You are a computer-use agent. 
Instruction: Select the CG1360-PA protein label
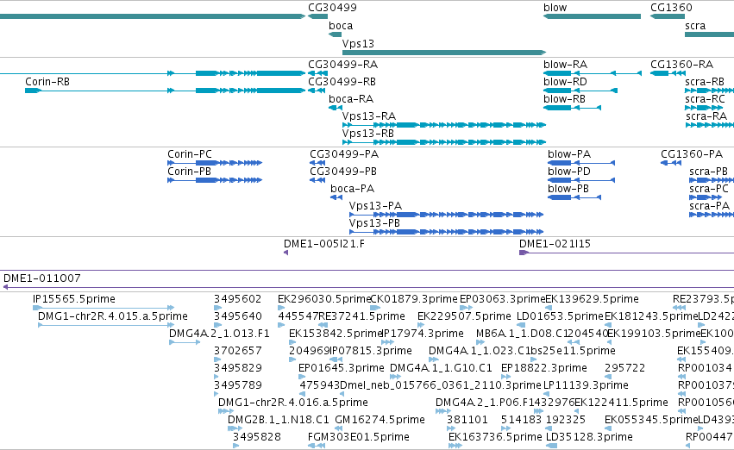tap(692, 154)
